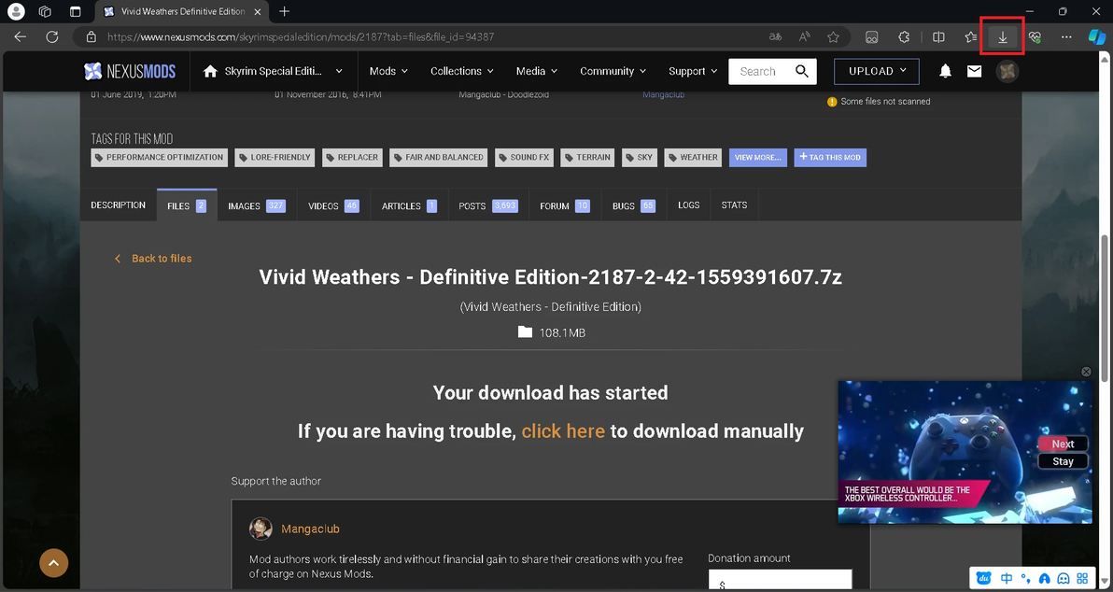Close the floating video ad
1113x592 pixels.
(x=1085, y=372)
